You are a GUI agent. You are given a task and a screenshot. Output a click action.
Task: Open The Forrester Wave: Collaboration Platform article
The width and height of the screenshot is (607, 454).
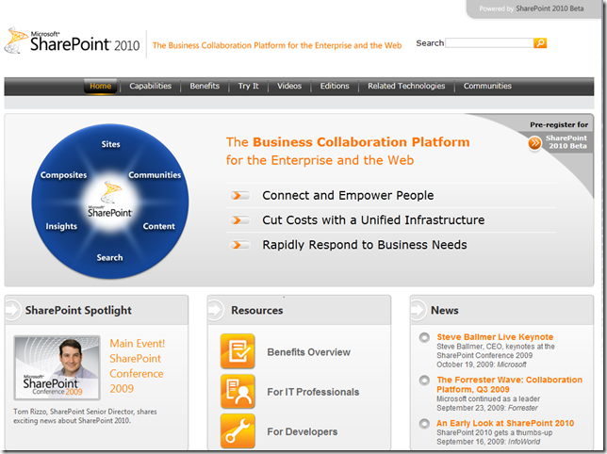pos(509,385)
